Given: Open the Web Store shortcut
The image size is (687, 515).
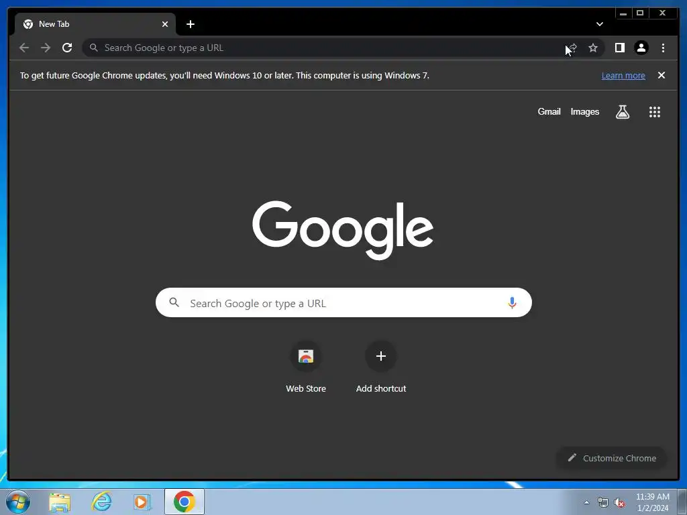Looking at the screenshot, I should pos(306,367).
